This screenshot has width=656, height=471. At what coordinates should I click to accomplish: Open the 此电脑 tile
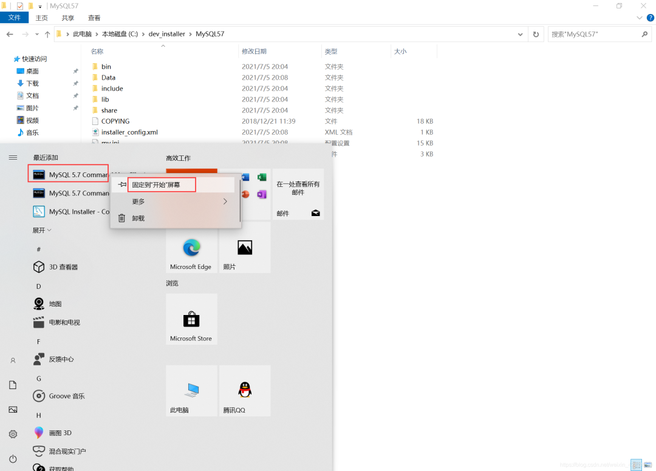tap(191, 391)
